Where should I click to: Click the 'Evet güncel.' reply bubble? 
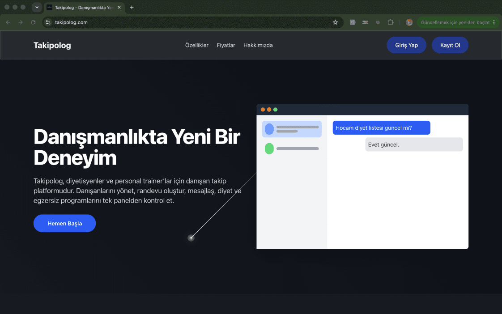(414, 144)
